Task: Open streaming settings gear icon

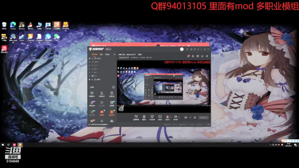Action: click(195, 118)
